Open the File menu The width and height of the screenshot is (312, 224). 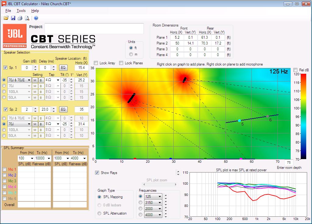tap(8, 11)
